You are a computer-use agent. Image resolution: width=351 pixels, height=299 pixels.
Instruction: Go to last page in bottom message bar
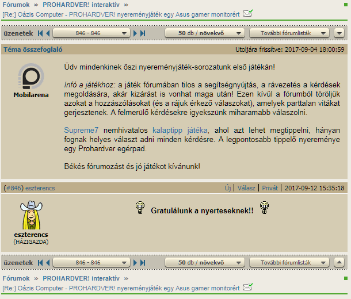coord(143,263)
